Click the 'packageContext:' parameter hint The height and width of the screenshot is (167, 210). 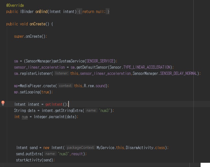pyautogui.click(x=81, y=147)
